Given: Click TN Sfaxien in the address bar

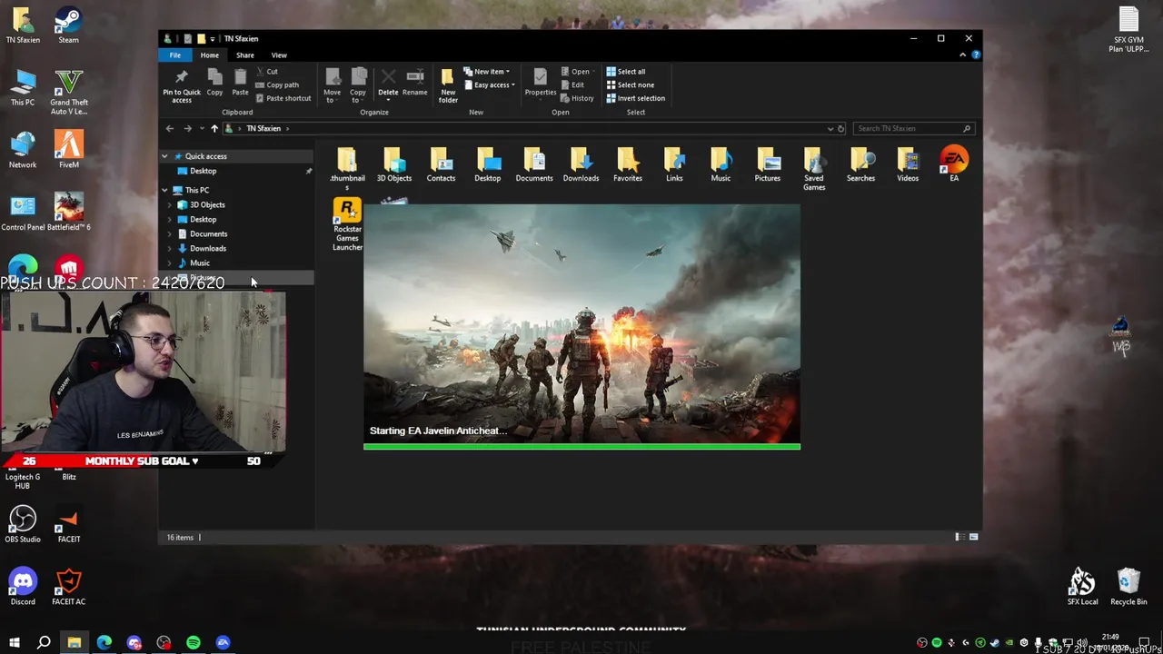Looking at the screenshot, I should (x=263, y=128).
